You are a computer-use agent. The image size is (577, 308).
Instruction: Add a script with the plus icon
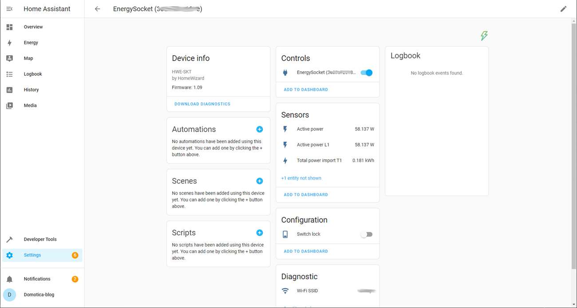point(260,233)
